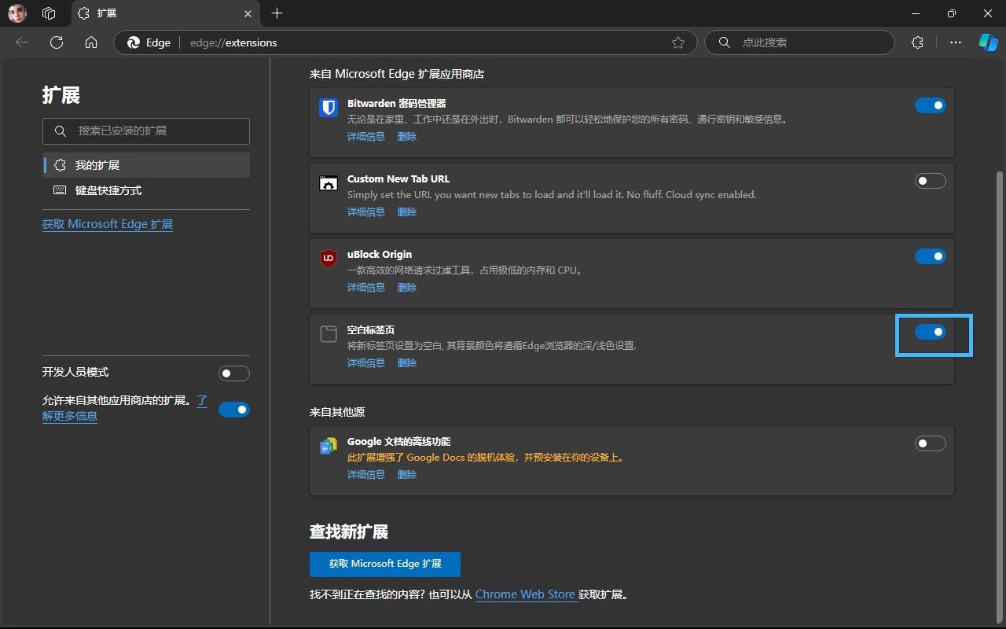This screenshot has height=629, width=1006.
Task: Click 删除 for uBlock Origin
Action: click(x=407, y=288)
